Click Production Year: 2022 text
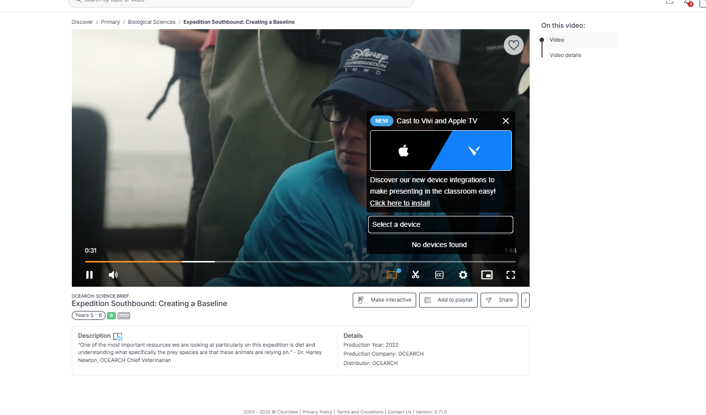The image size is (706, 415). 371,345
